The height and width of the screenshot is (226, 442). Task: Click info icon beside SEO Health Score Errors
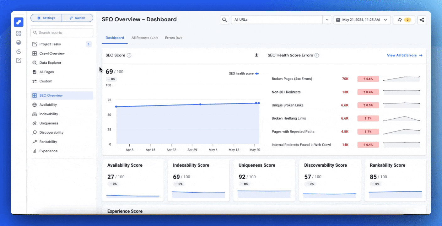(x=317, y=55)
